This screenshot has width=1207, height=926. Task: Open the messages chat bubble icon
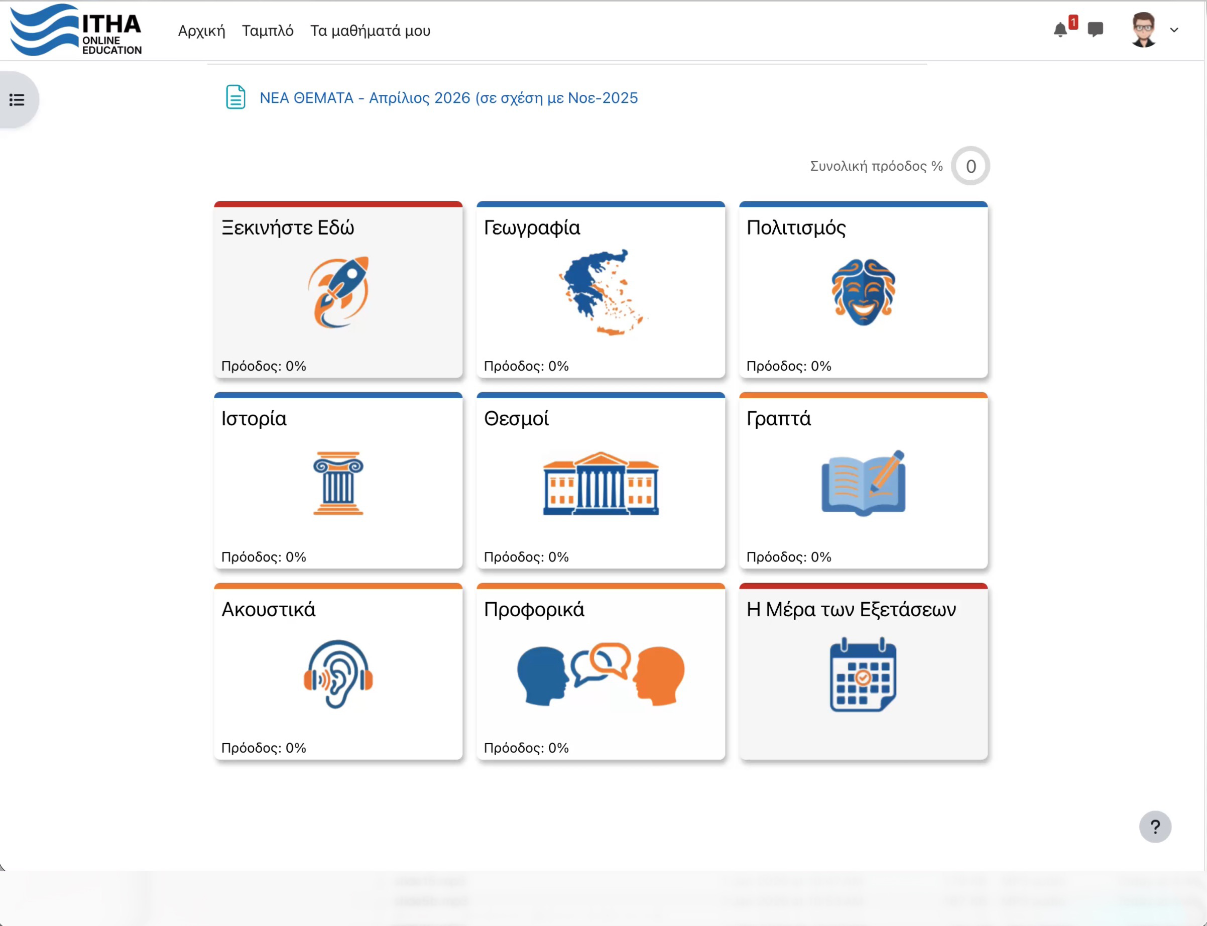(x=1095, y=29)
